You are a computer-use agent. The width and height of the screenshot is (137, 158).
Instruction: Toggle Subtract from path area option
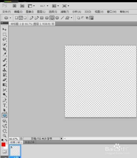[83, 18]
